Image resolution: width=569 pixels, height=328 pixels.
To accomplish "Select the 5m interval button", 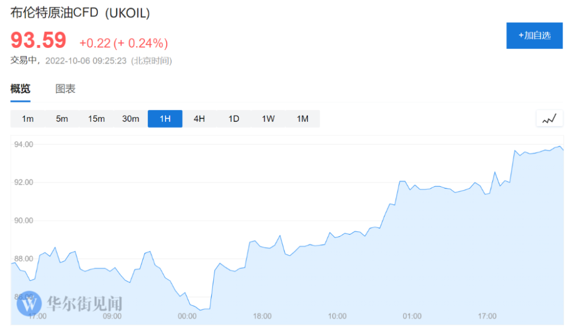I will coord(62,118).
